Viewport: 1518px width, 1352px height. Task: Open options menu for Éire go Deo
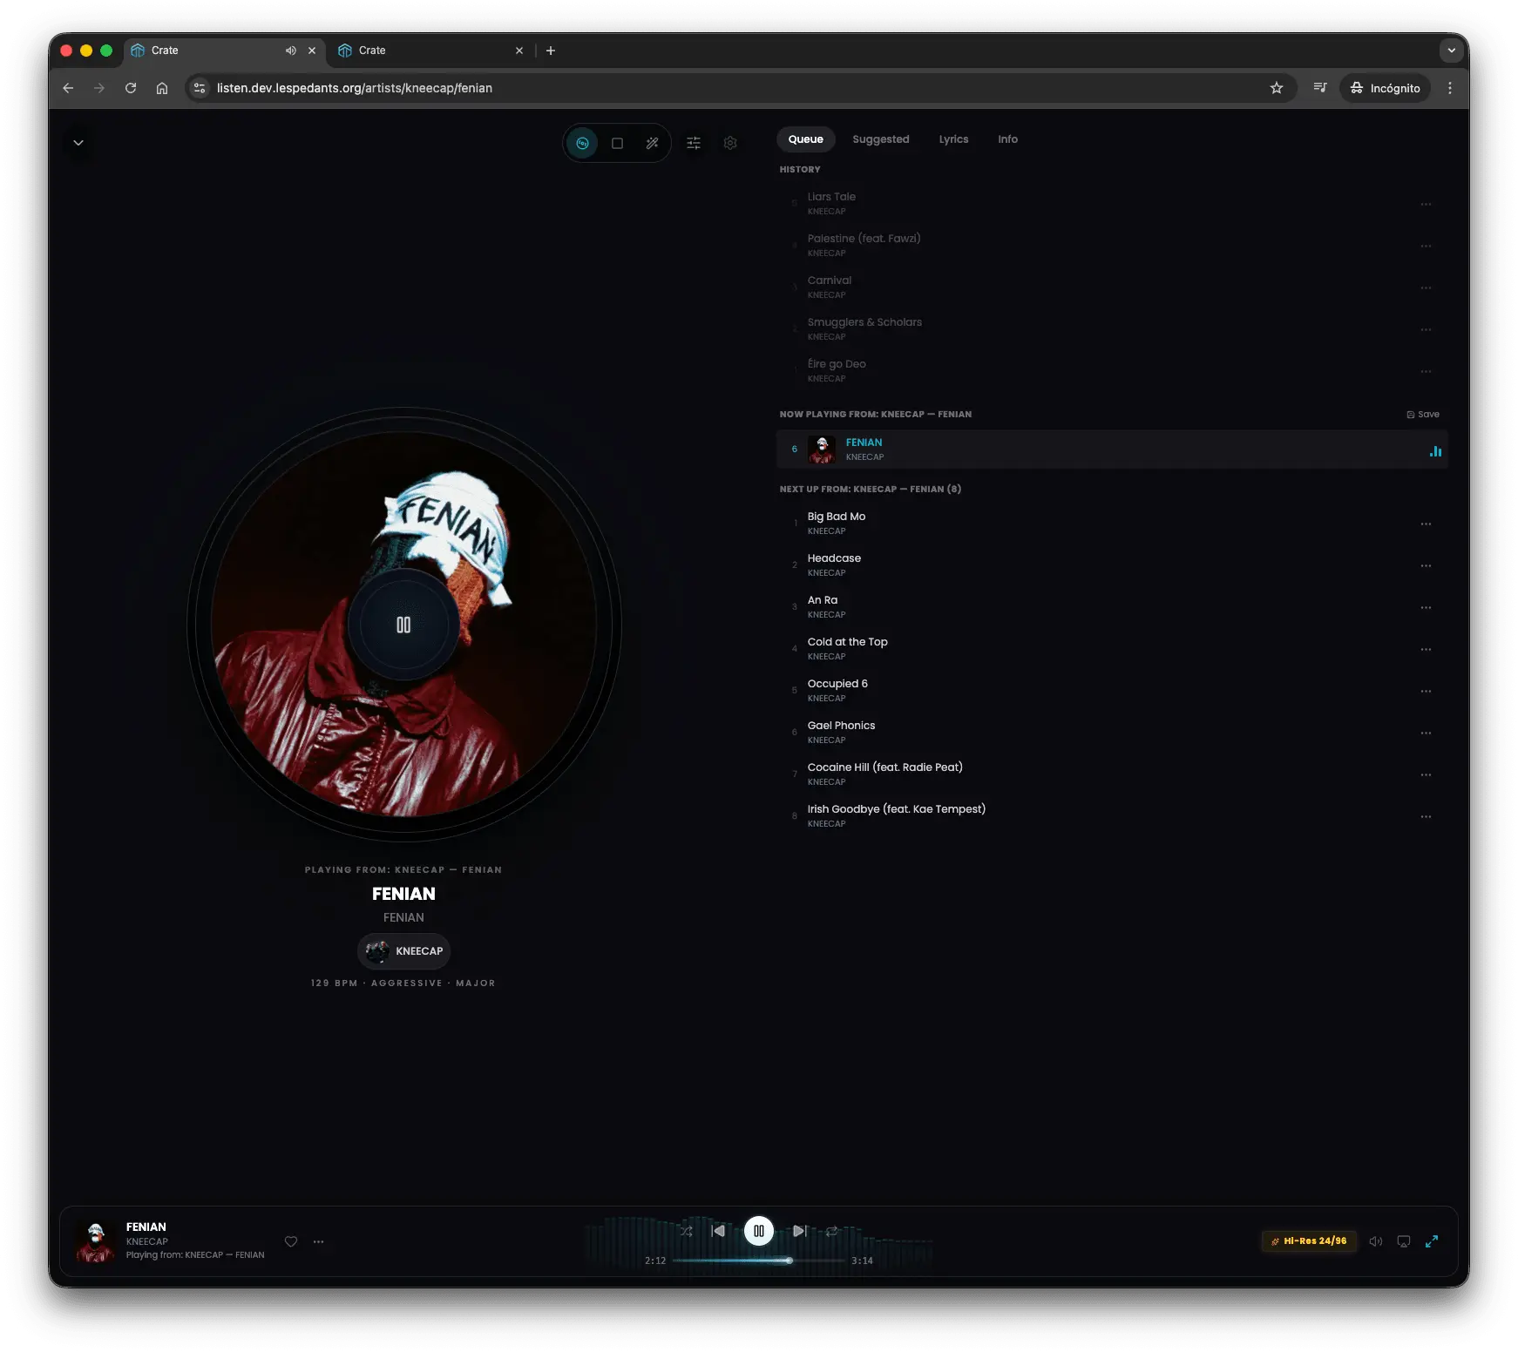pos(1426,371)
